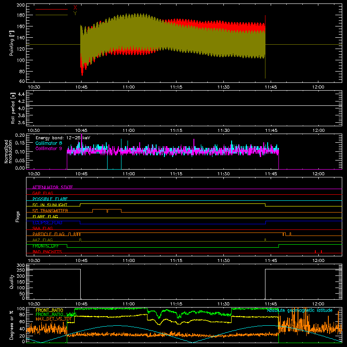347x347 pixels.
Task: Click the "Pointing" axis title
Action: coord(12,43)
